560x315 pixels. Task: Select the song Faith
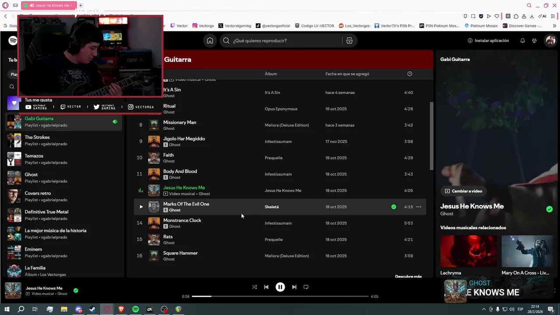168,155
